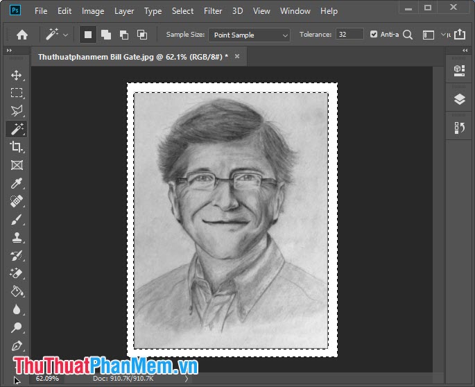The image size is (475, 387).
Task: Select the Magic Wand tool in toolbox
Action: (17, 129)
